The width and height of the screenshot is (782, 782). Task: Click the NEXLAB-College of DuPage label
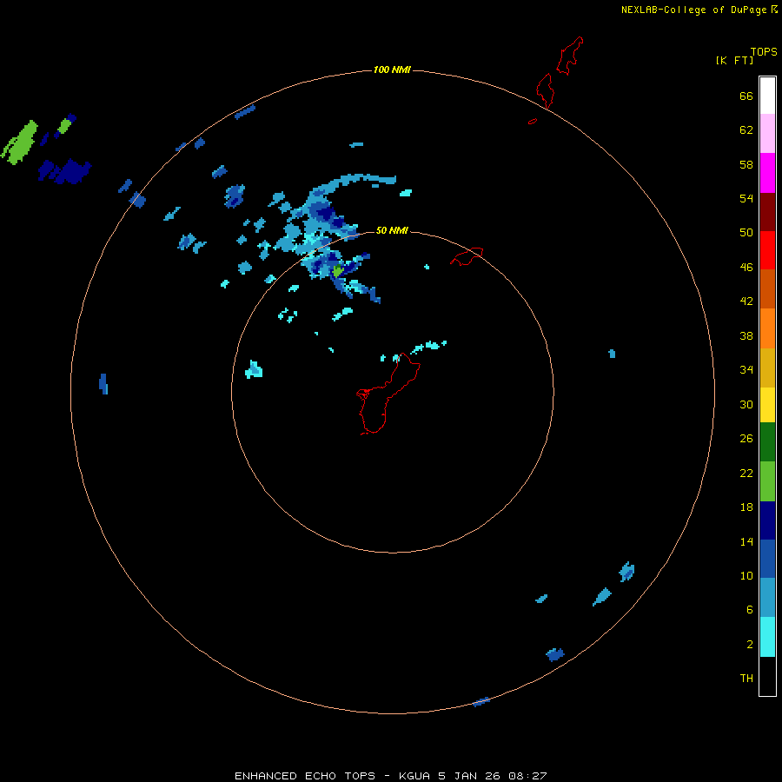coord(693,10)
